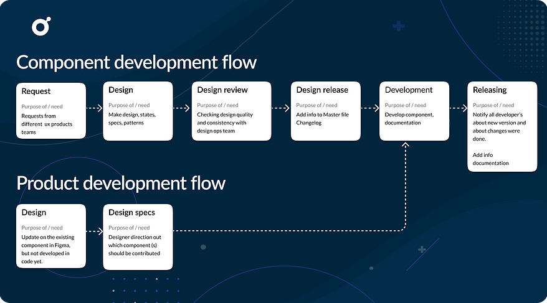
Task: Click 'Purpose of / need' in Request card
Action: pos(42,106)
